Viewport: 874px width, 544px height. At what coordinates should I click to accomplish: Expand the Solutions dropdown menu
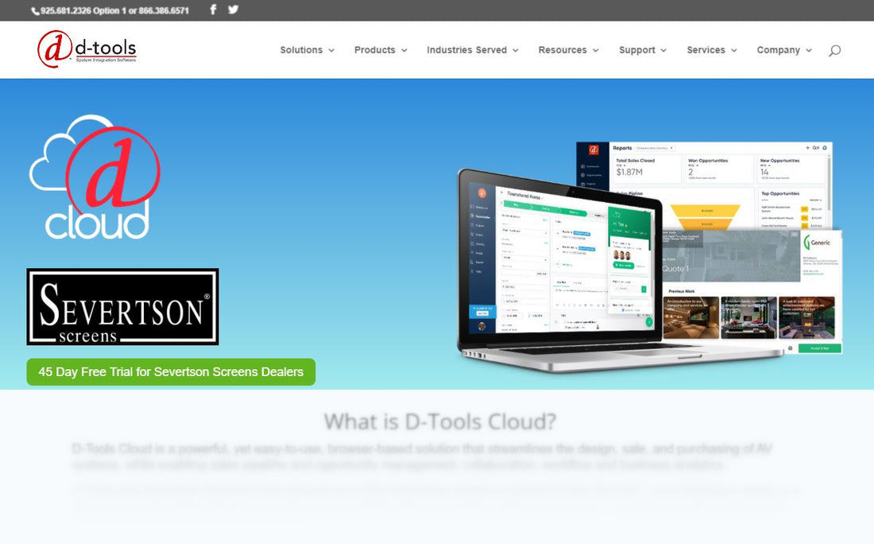coord(307,50)
